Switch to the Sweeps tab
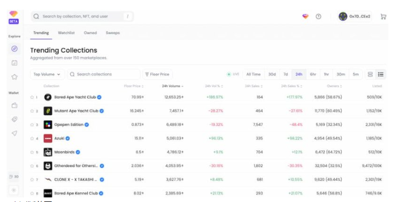395x202 pixels. tap(113, 33)
